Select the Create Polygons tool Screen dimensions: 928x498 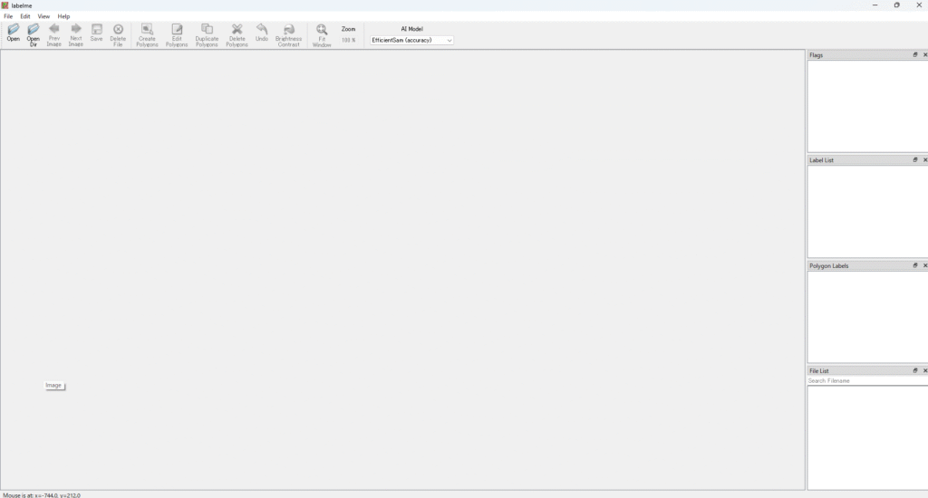point(147,30)
